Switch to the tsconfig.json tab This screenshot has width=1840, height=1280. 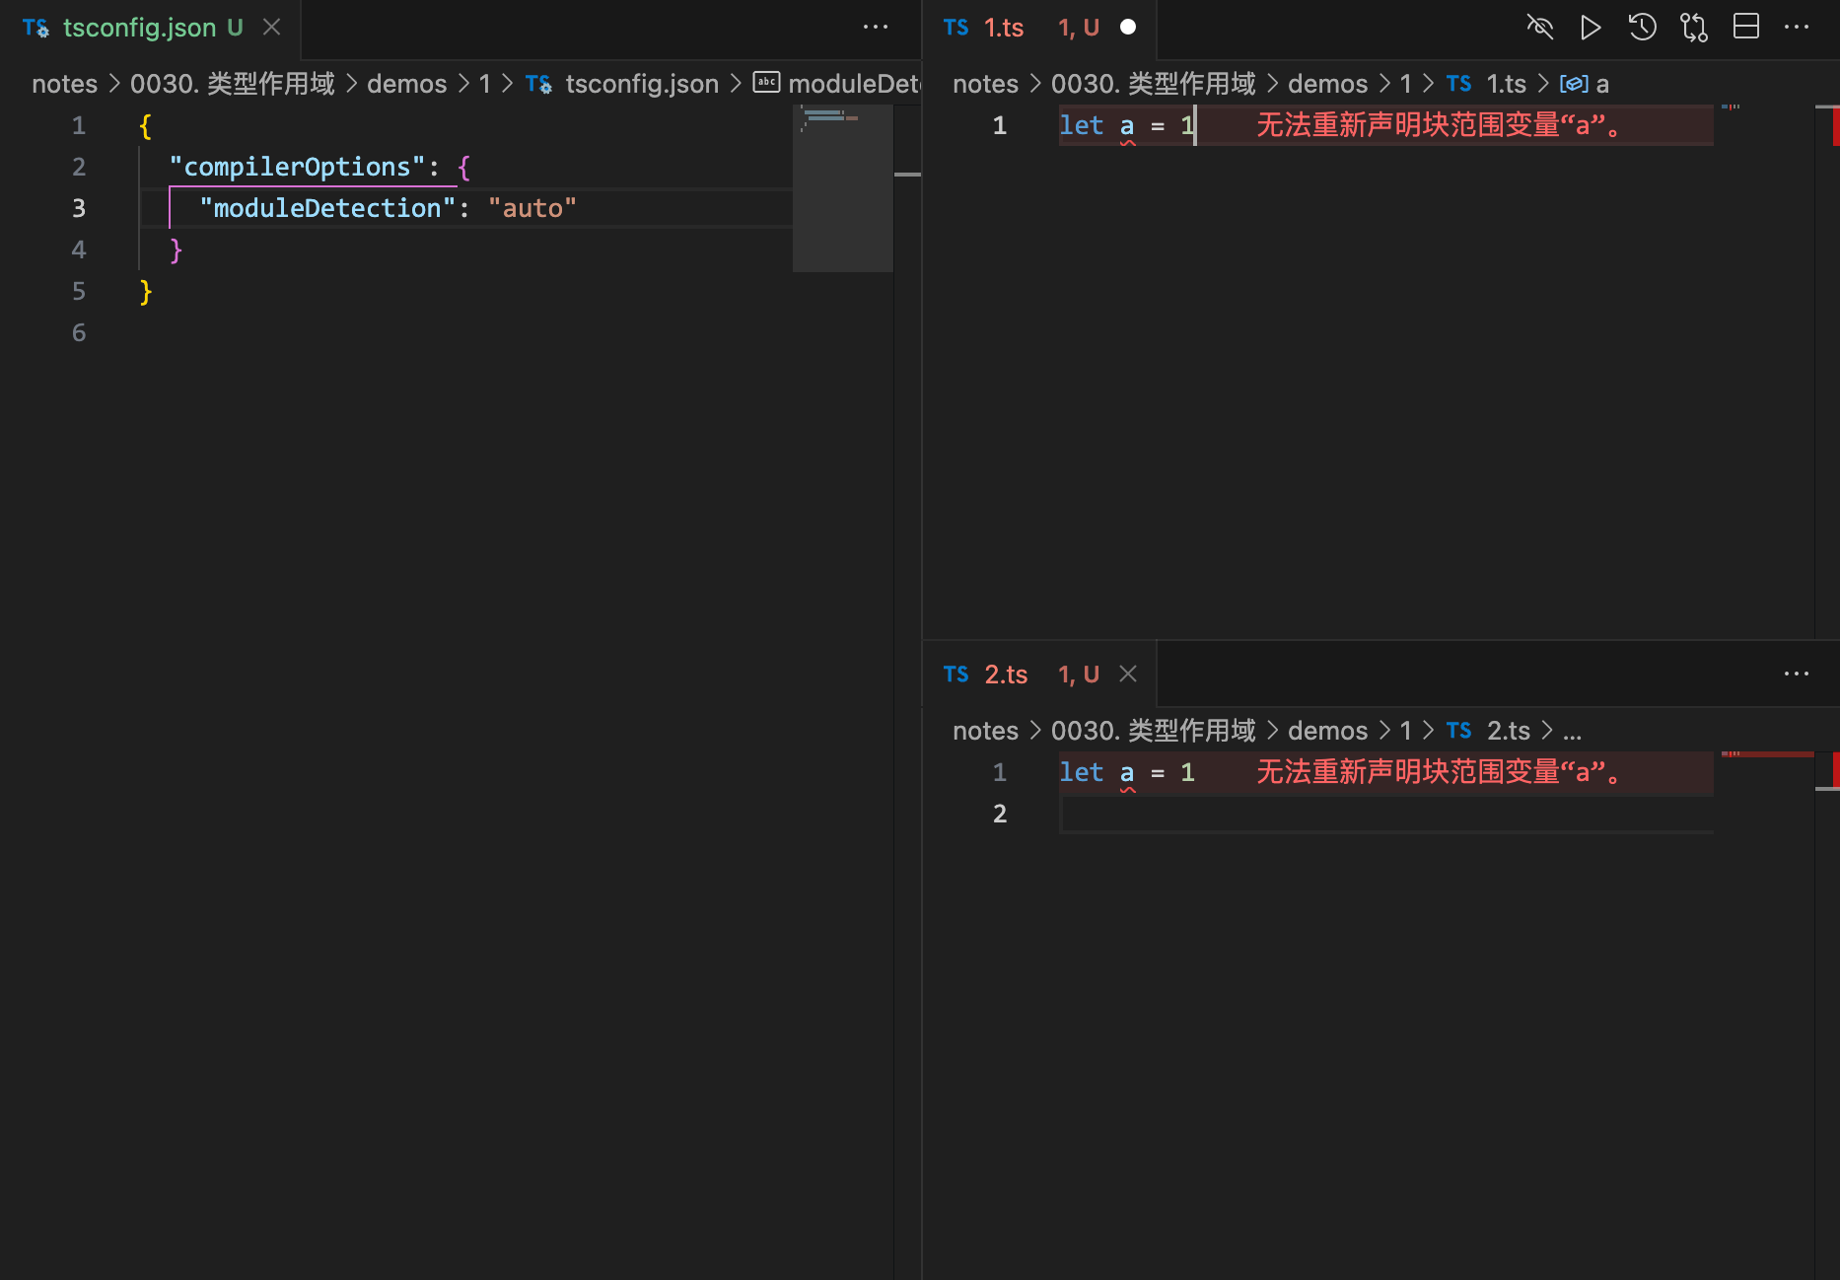(x=138, y=28)
